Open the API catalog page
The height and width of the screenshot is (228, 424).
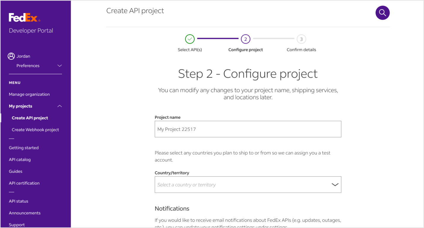tap(20, 160)
